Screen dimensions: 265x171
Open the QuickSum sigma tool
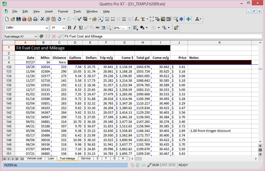pyautogui.click(x=143, y=19)
